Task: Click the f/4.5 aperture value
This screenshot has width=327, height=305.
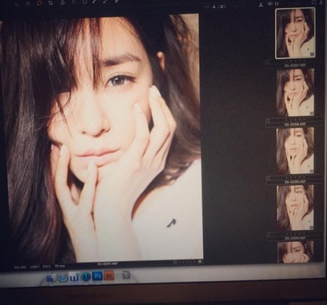Action: point(46,266)
